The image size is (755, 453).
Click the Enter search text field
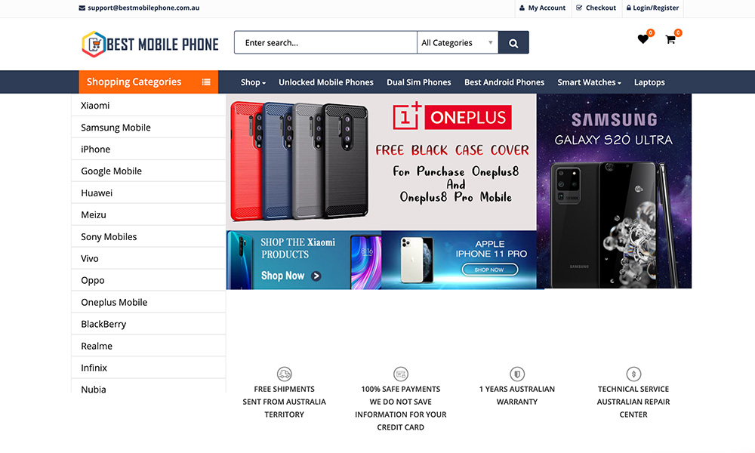(x=325, y=43)
